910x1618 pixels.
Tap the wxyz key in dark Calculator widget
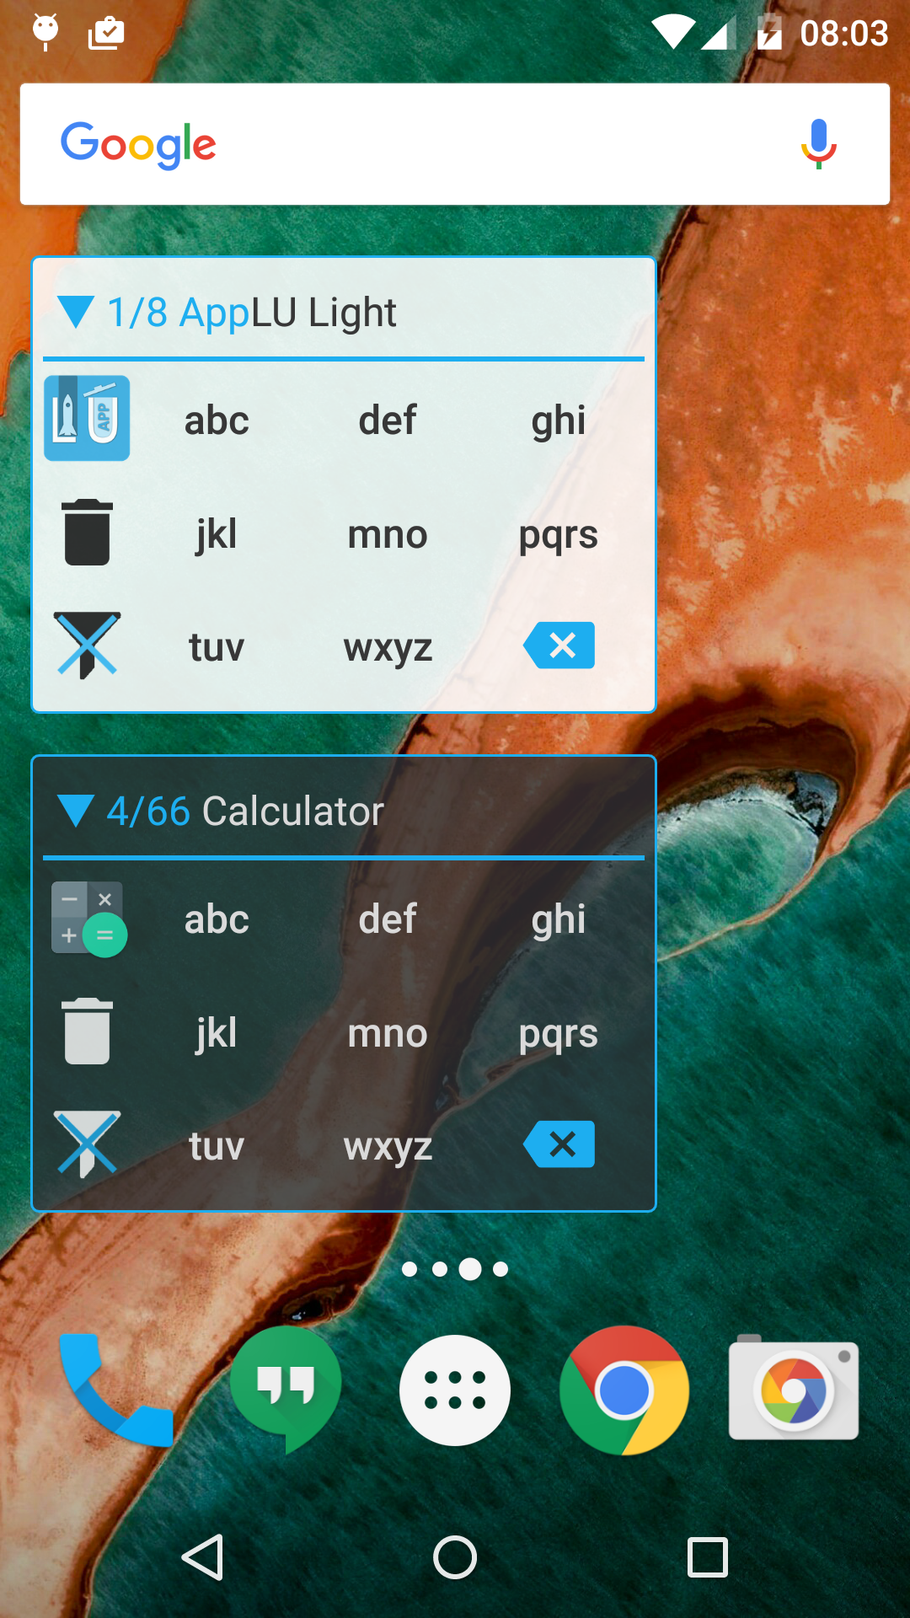click(x=388, y=1148)
